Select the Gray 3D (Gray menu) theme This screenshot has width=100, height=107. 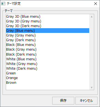(48, 21)
